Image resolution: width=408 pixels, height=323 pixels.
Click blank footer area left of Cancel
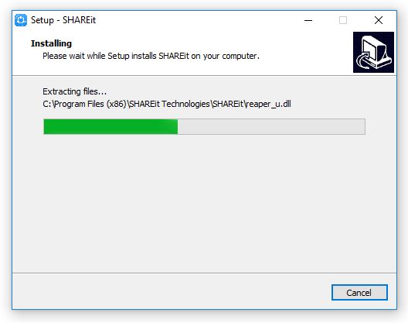coord(169,292)
